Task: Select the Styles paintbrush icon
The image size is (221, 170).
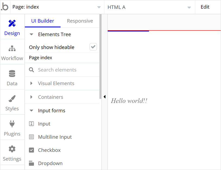Action: 12,102
